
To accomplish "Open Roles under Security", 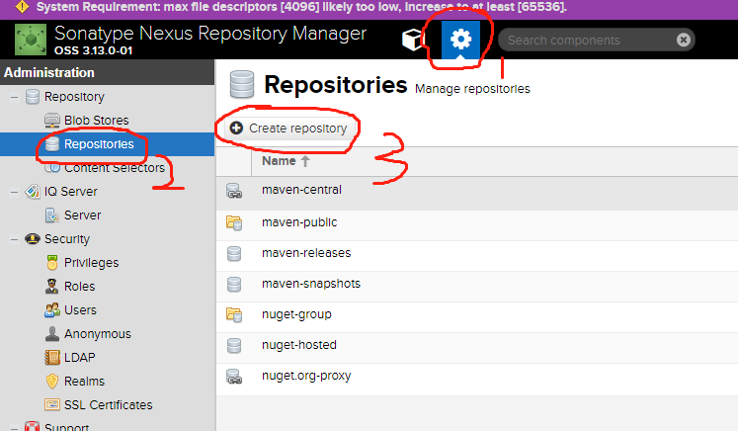I will point(80,287).
